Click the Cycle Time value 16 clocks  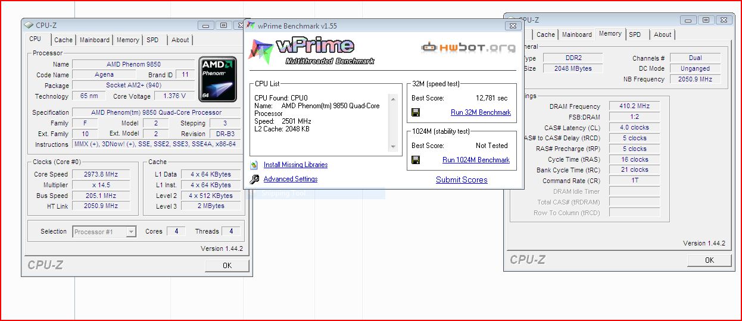pos(635,159)
